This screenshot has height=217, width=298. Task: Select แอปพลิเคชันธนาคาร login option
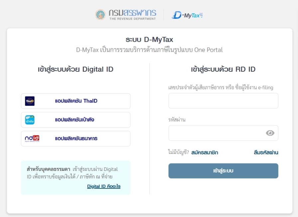76,138
